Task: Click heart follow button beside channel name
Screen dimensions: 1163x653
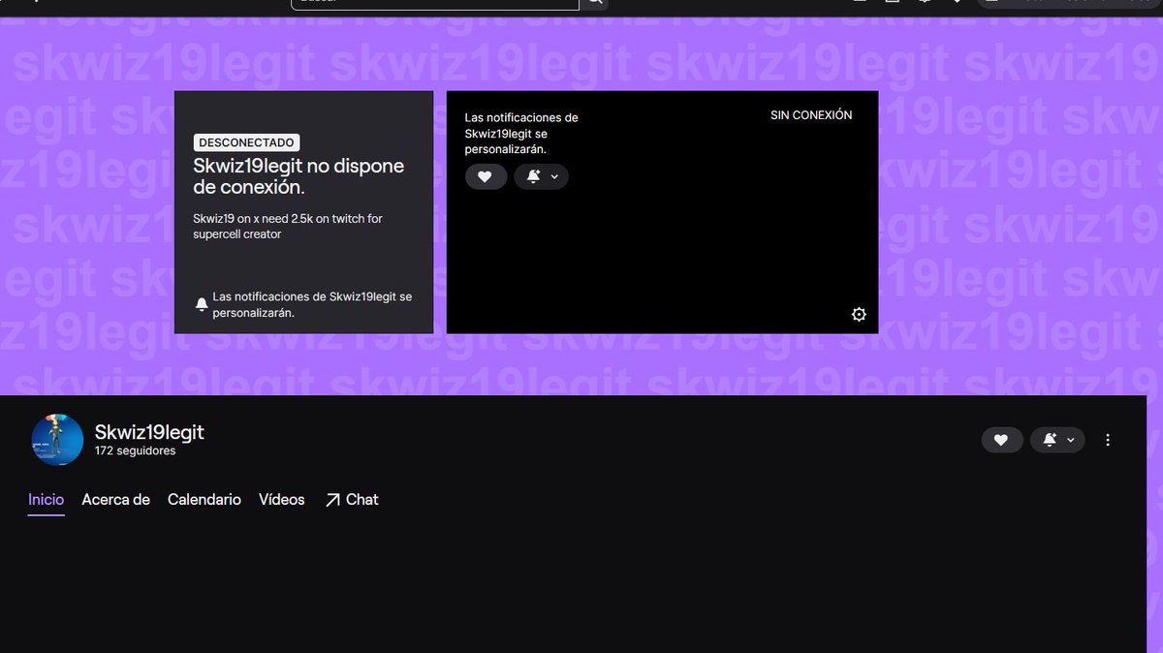Action: tap(1001, 440)
